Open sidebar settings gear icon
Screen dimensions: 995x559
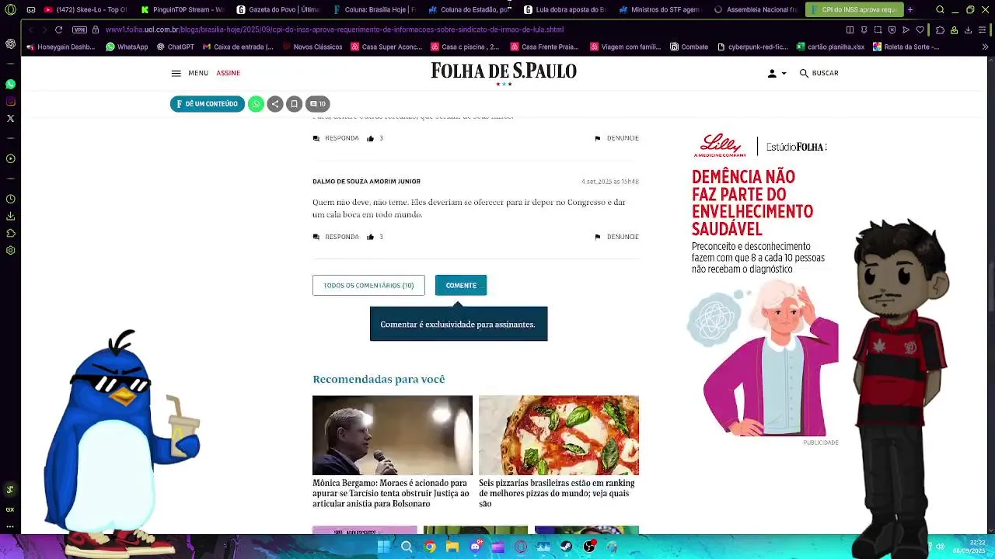(10, 250)
